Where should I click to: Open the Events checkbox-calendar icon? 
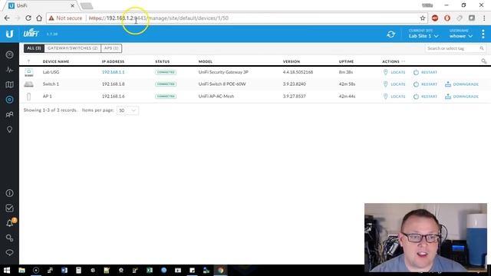9,208
